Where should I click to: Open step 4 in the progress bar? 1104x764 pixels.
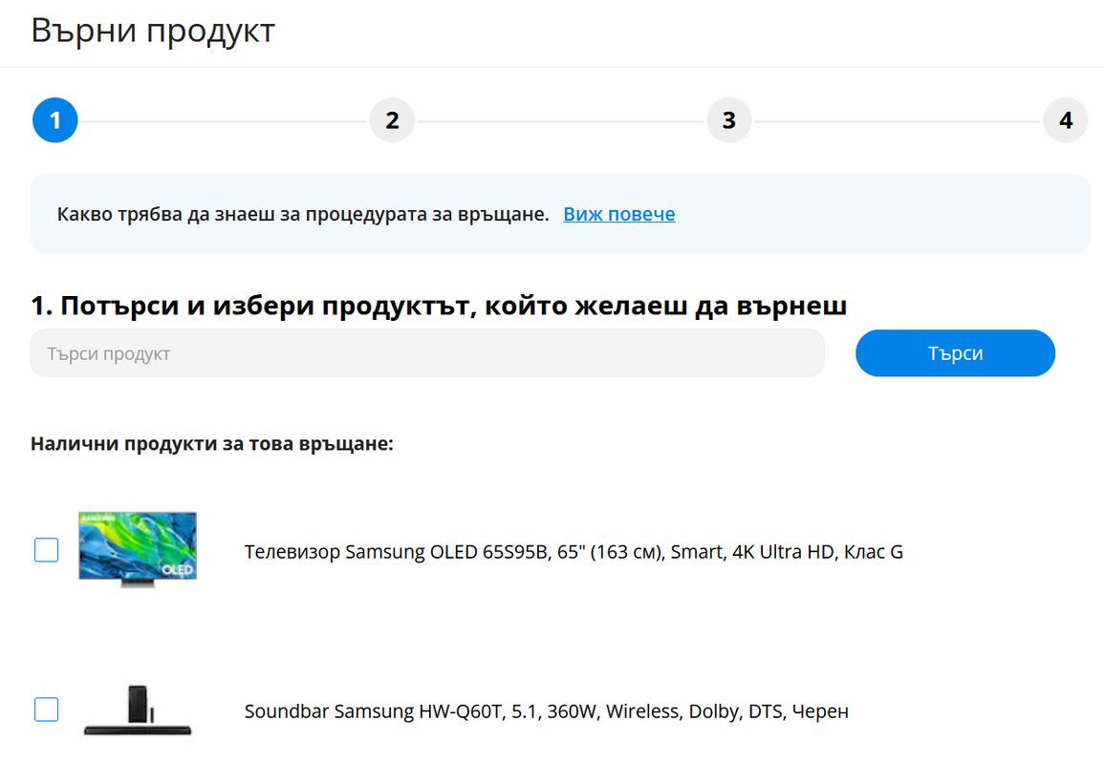pyautogui.click(x=1065, y=120)
